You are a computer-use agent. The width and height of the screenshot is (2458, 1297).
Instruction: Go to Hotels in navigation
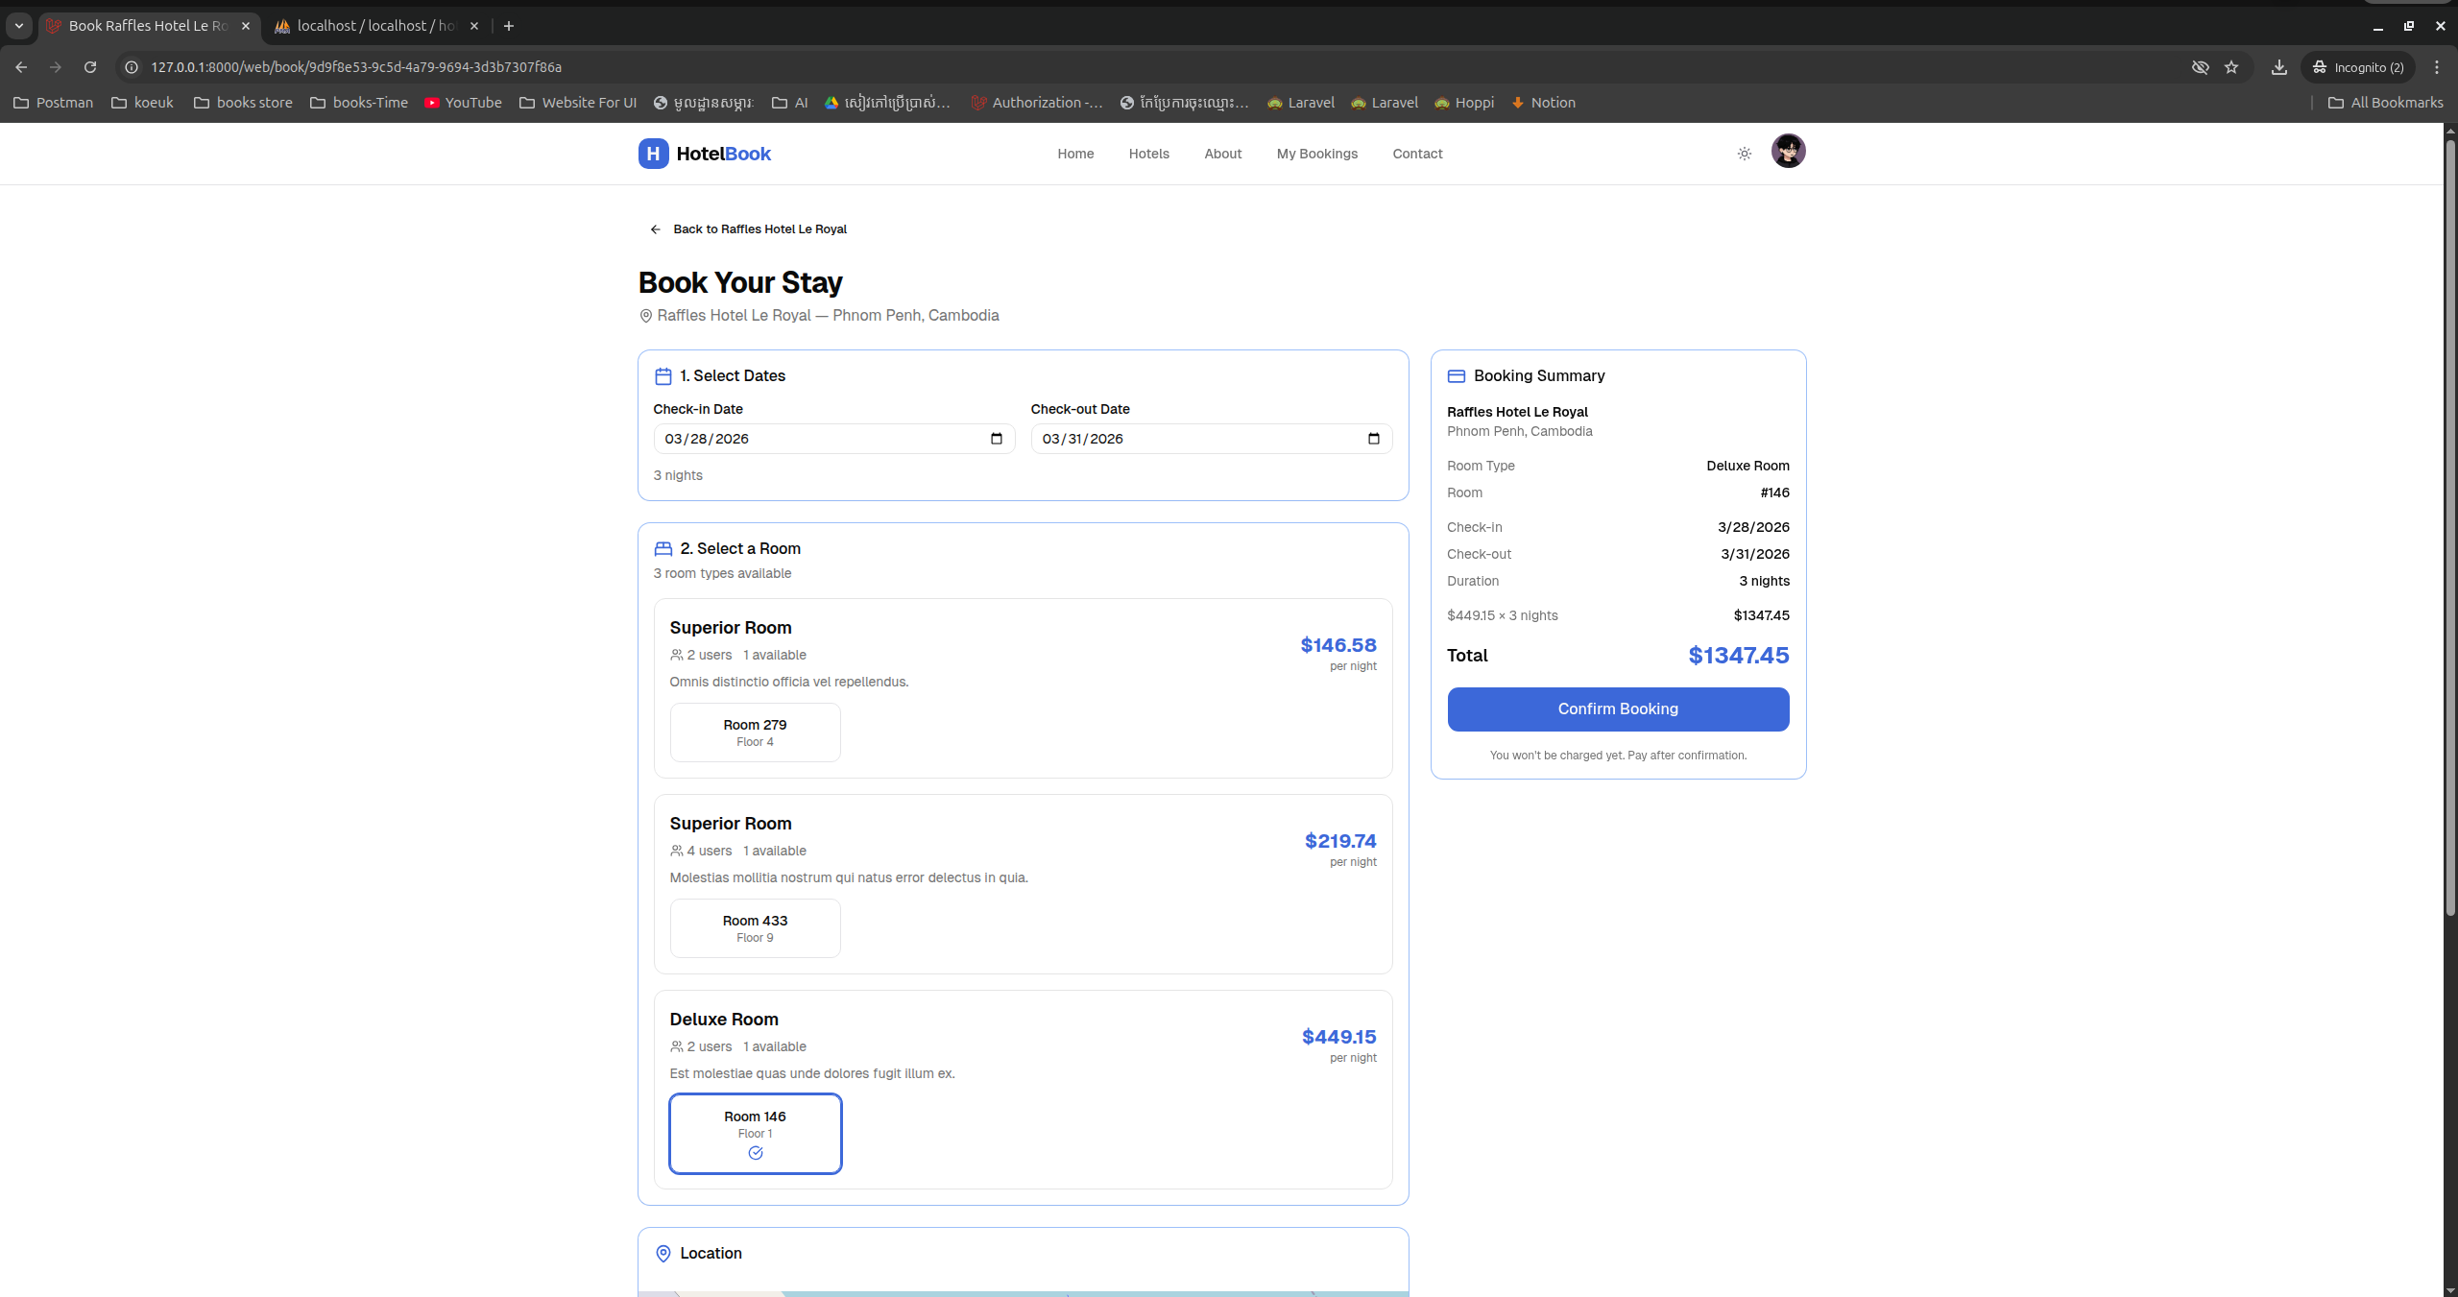click(x=1148, y=154)
